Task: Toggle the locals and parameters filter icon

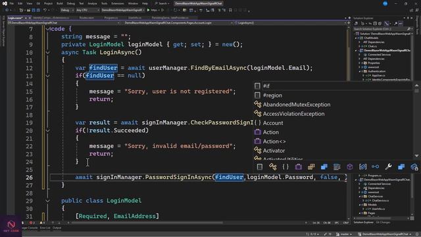Action: pos(362,167)
